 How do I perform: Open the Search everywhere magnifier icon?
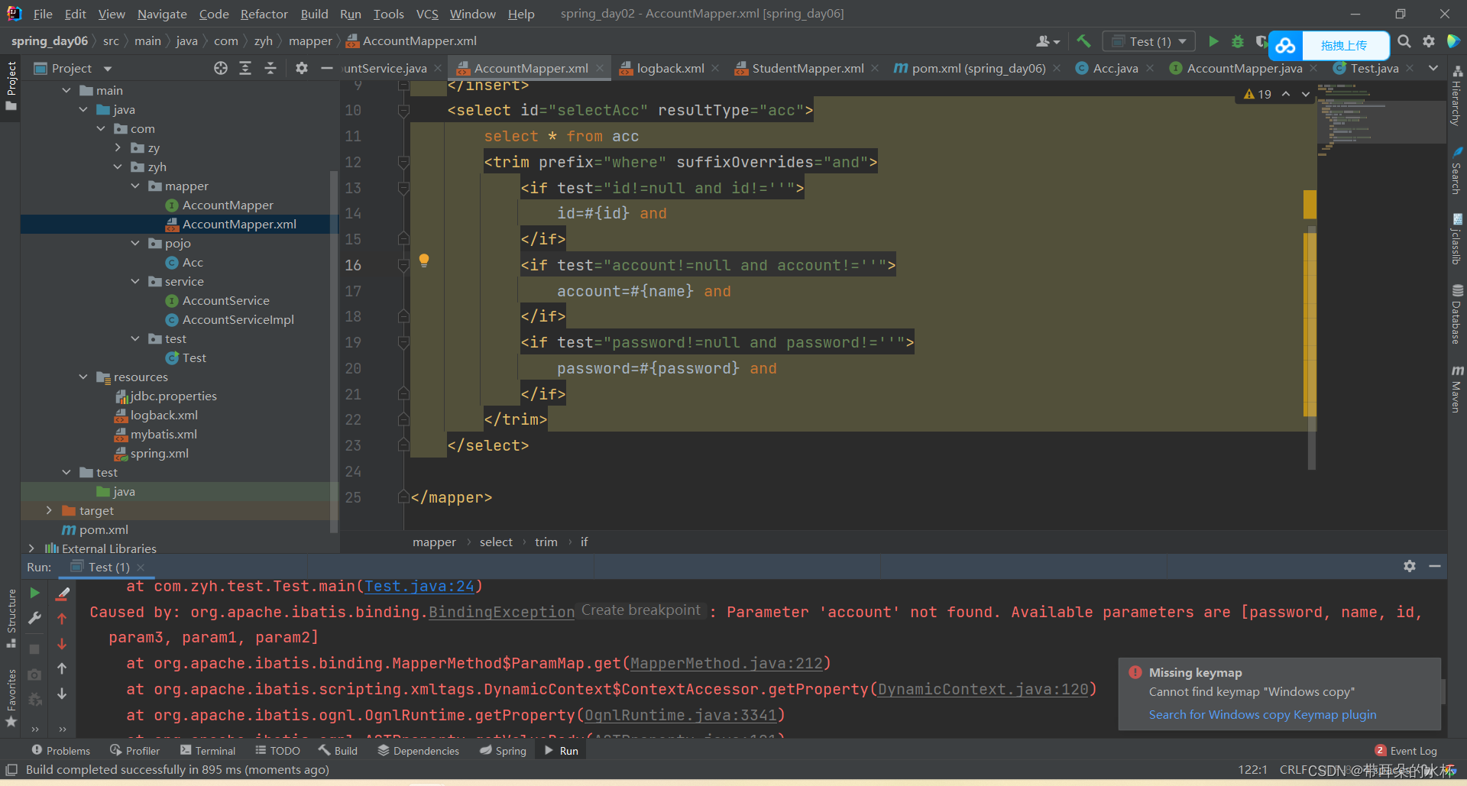1404,41
